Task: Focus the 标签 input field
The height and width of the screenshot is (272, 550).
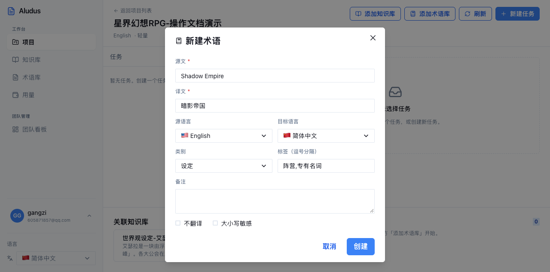Action: [326, 166]
